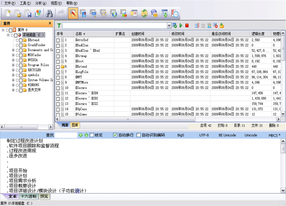Click the highlighted pencil edit tool icon
The image size is (286, 206).
tap(73, 13)
